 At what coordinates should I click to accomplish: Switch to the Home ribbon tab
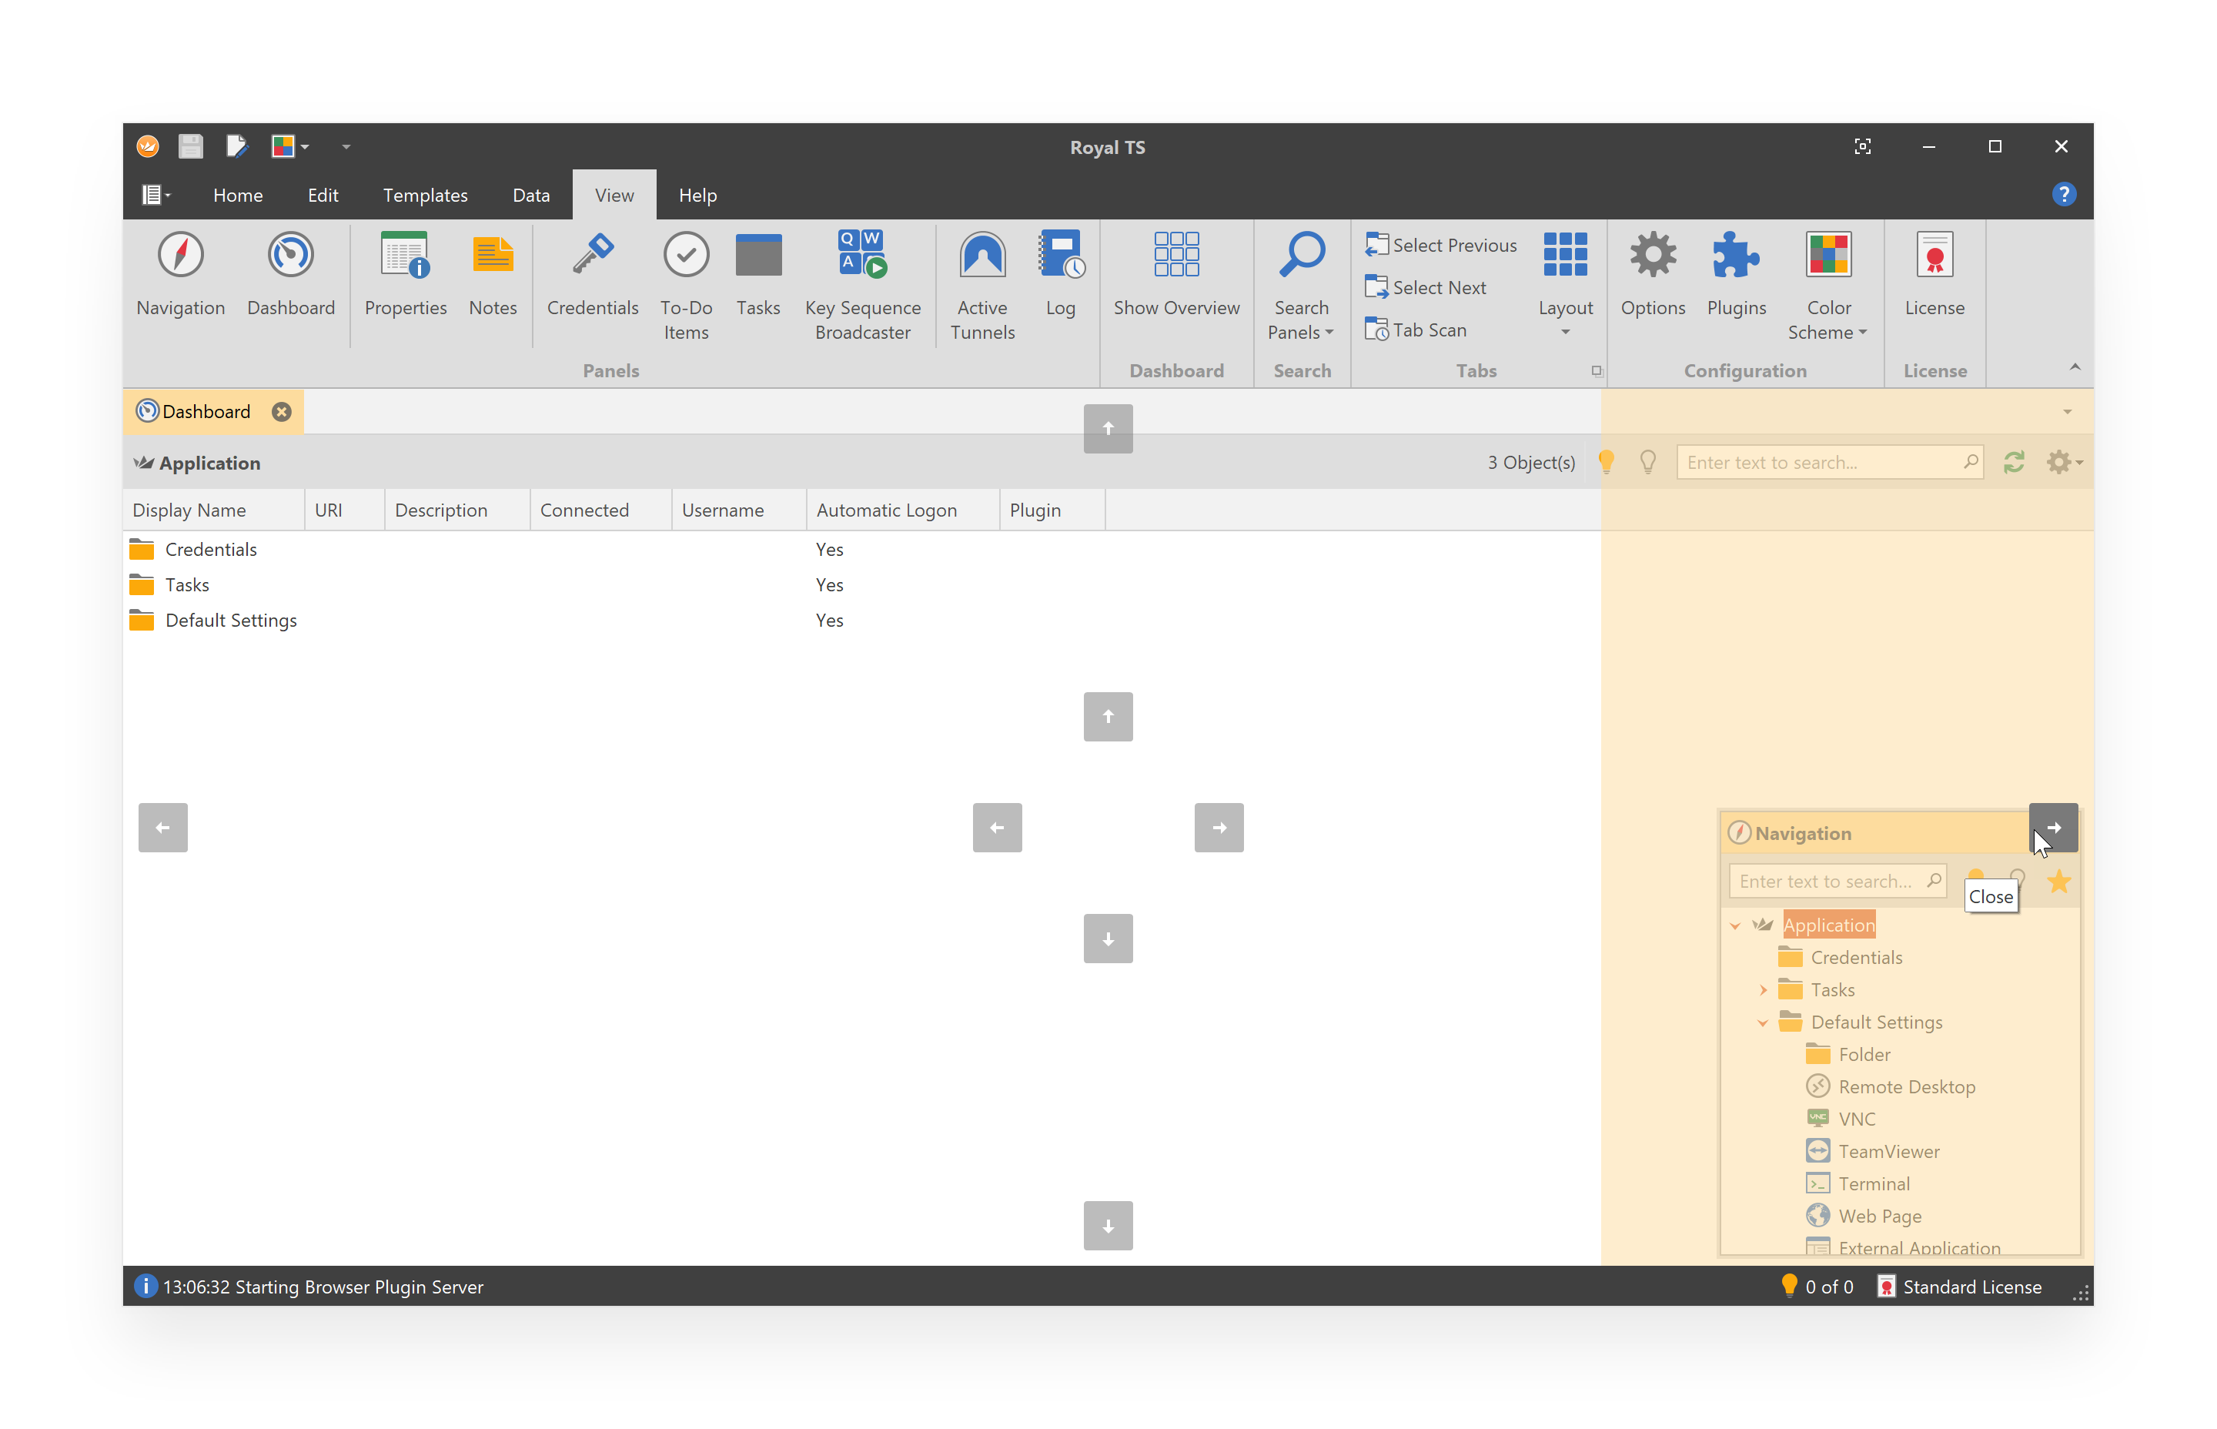[x=237, y=195]
